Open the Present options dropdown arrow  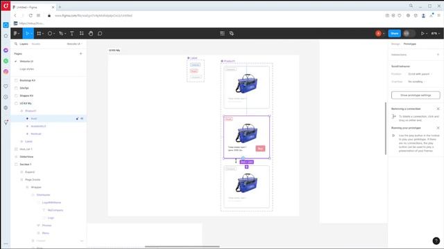pyautogui.click(x=427, y=34)
